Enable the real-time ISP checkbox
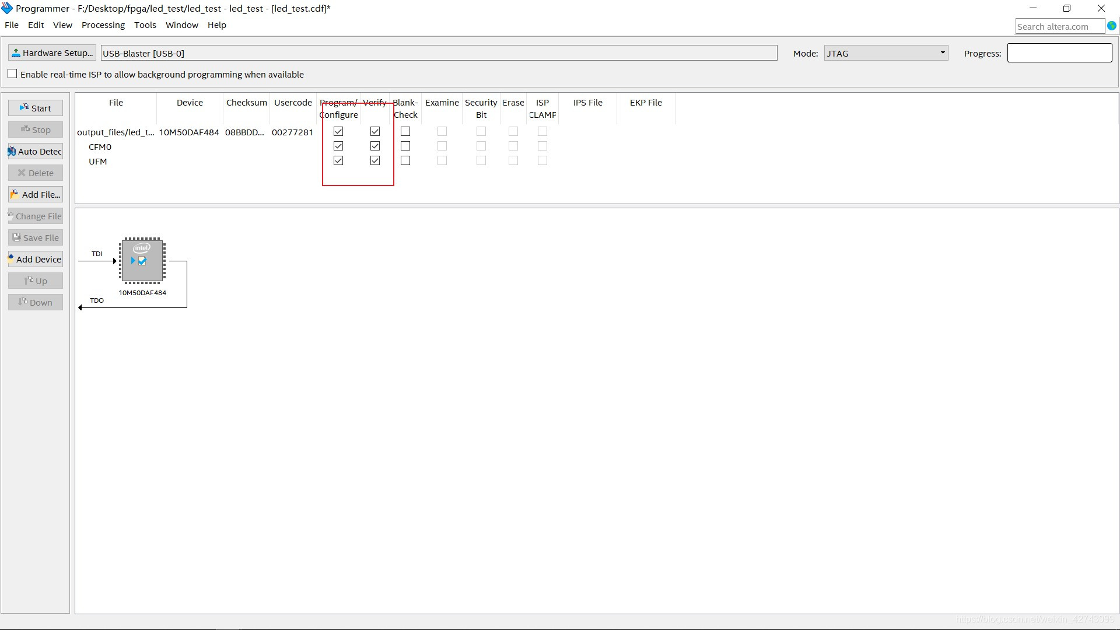Viewport: 1120px width, 630px height. (12, 74)
